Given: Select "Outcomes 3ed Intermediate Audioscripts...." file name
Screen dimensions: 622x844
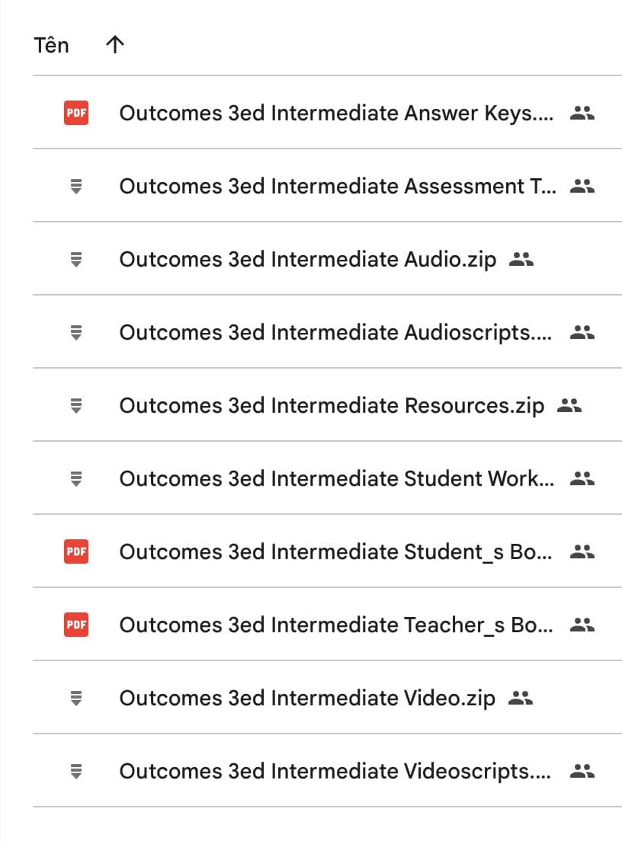Looking at the screenshot, I should tap(335, 333).
